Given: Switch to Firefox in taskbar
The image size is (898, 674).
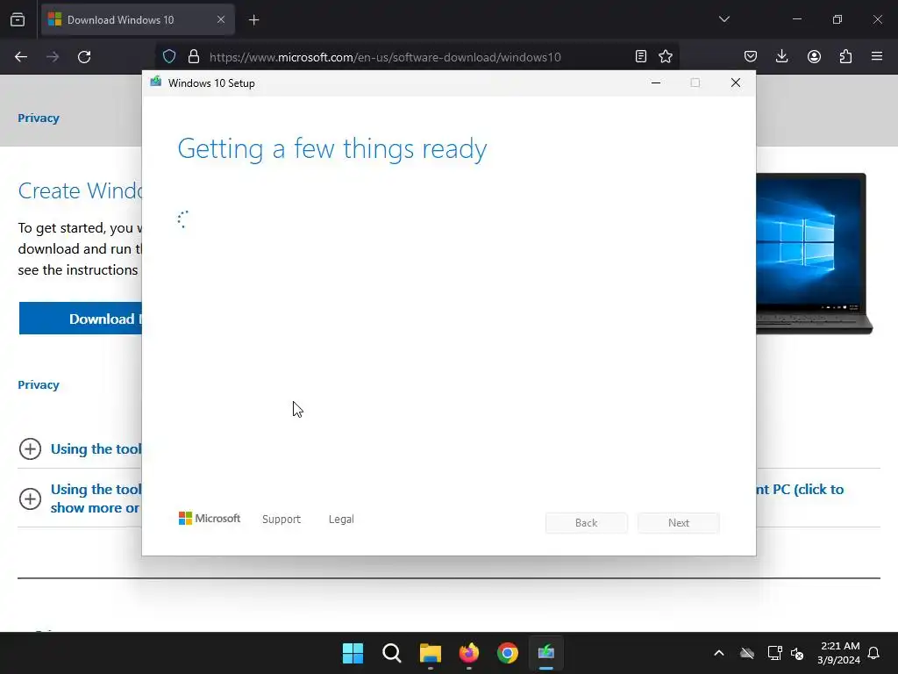Looking at the screenshot, I should tap(469, 653).
